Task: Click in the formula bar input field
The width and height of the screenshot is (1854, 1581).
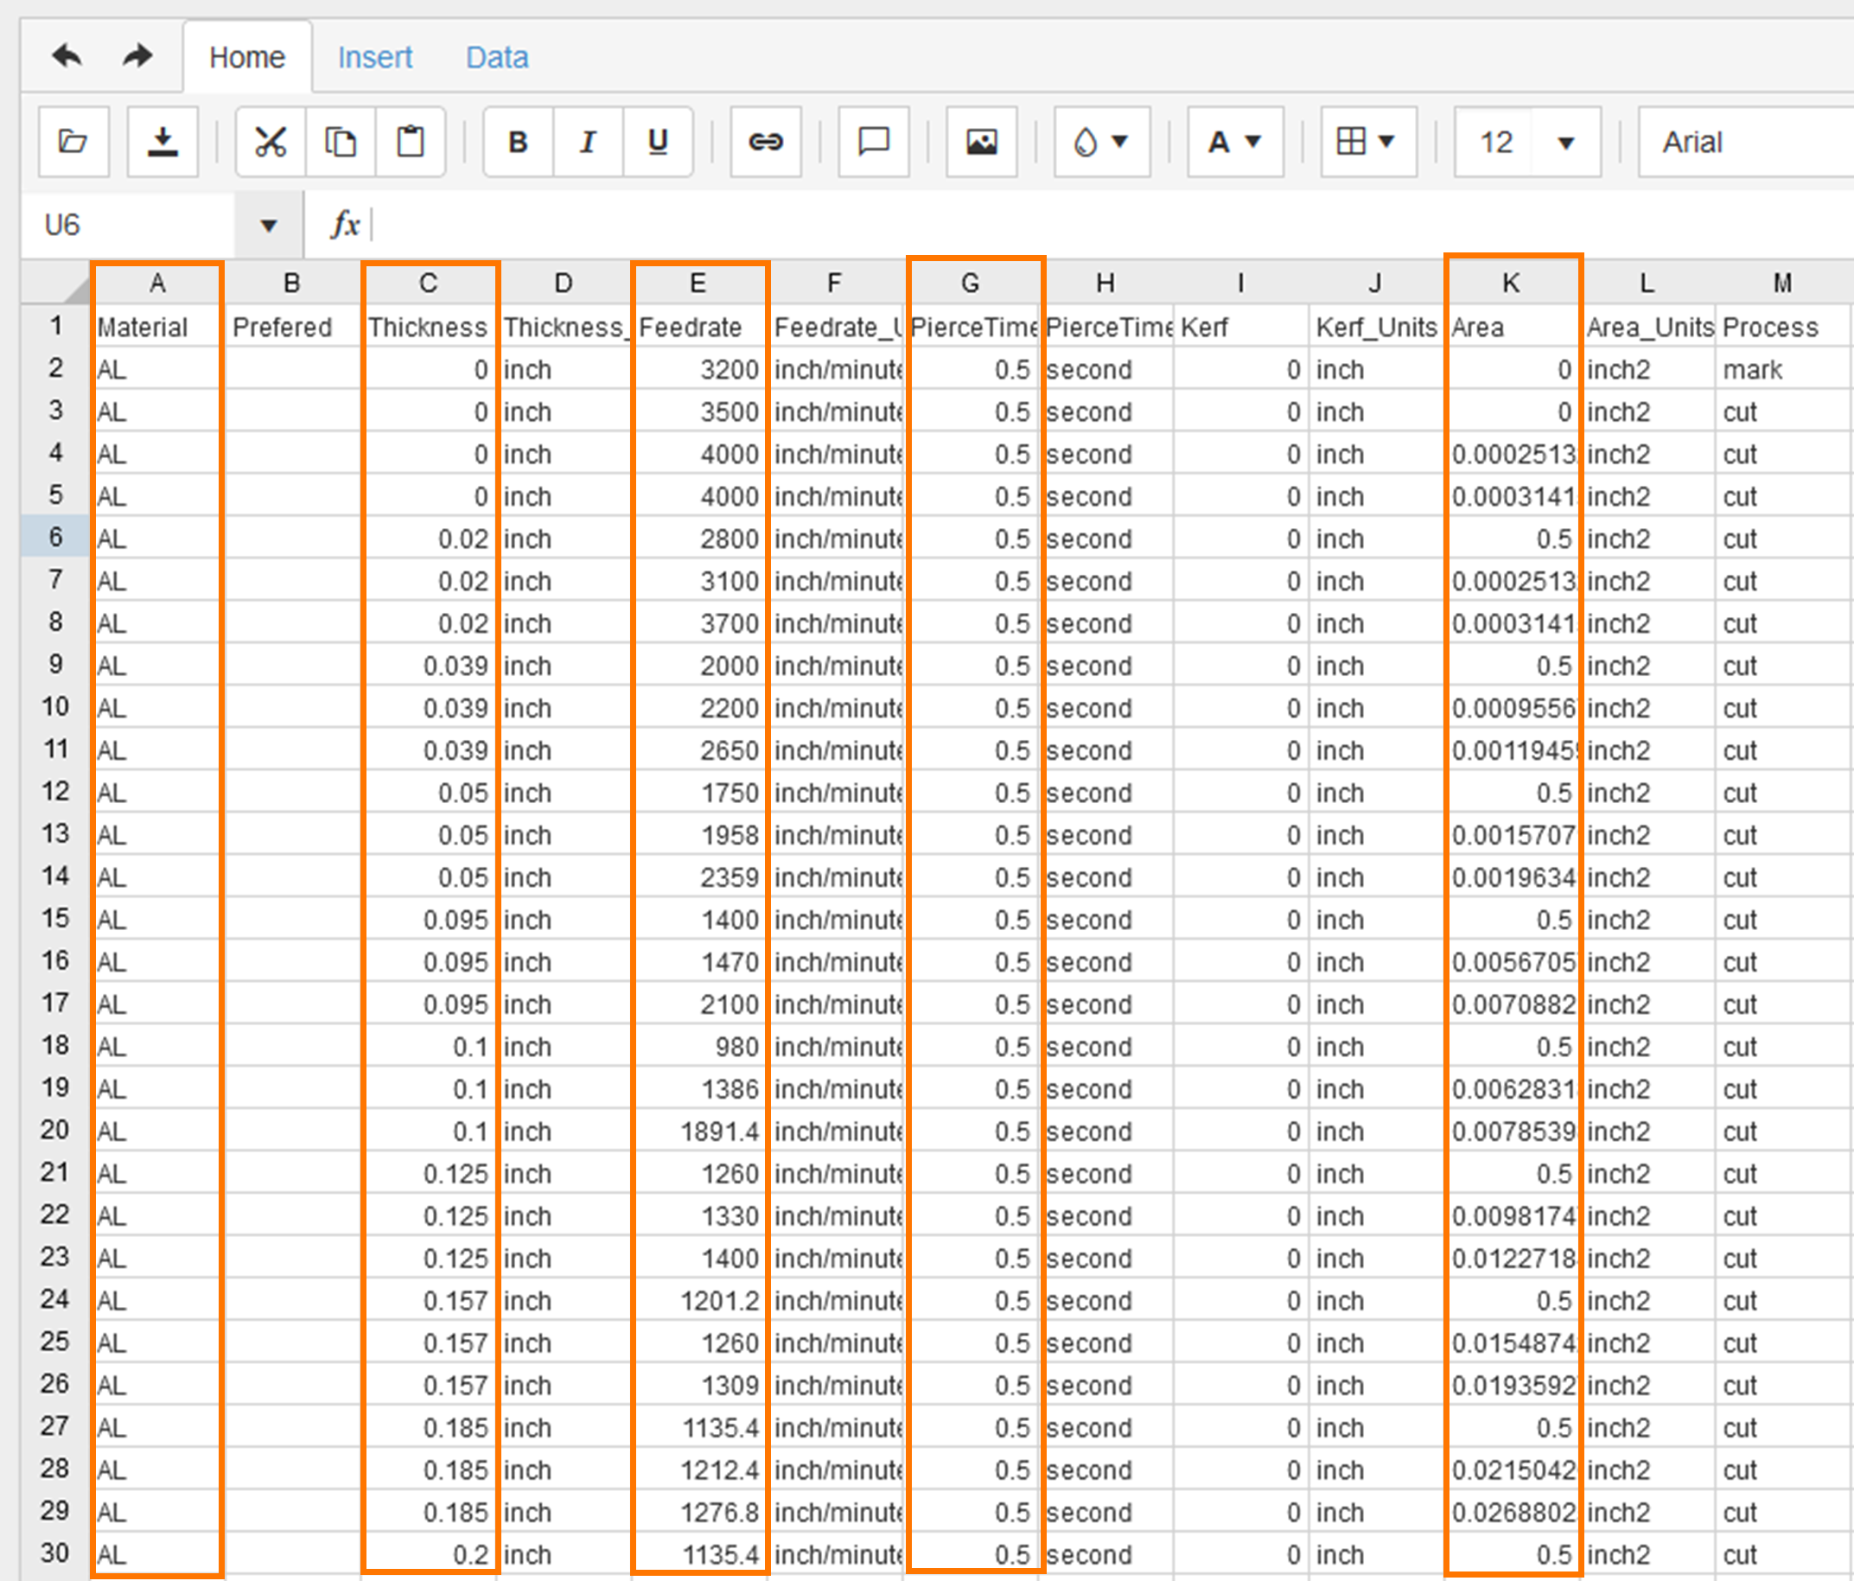Action: tap(1074, 225)
